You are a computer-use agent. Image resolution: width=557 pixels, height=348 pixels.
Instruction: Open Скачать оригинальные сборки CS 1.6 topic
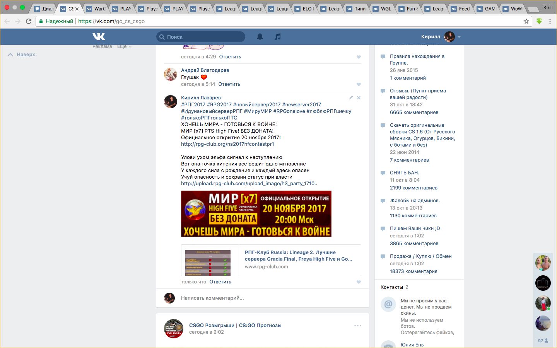click(422, 135)
